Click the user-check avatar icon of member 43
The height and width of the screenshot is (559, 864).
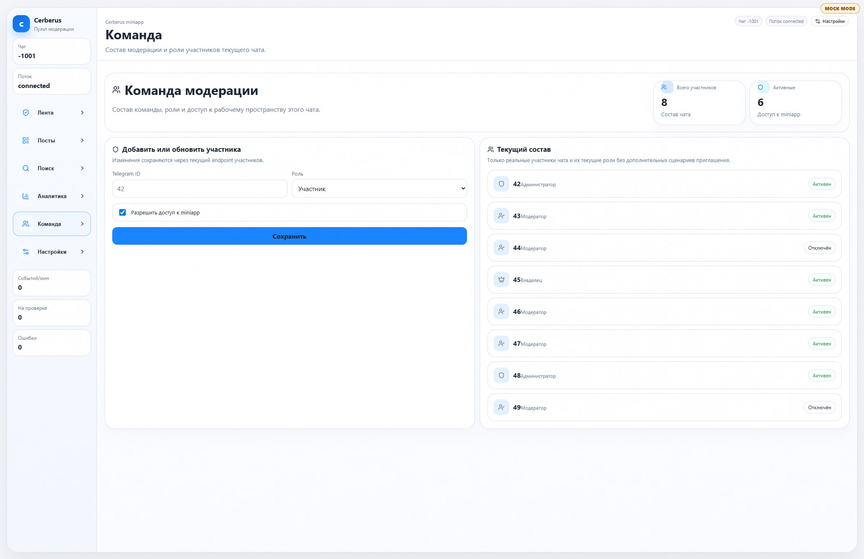click(x=501, y=216)
